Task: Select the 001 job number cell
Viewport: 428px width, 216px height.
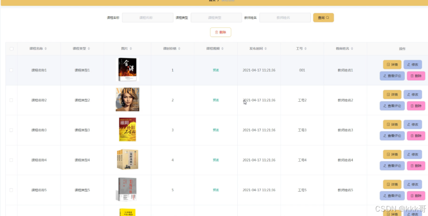Action: click(302, 70)
